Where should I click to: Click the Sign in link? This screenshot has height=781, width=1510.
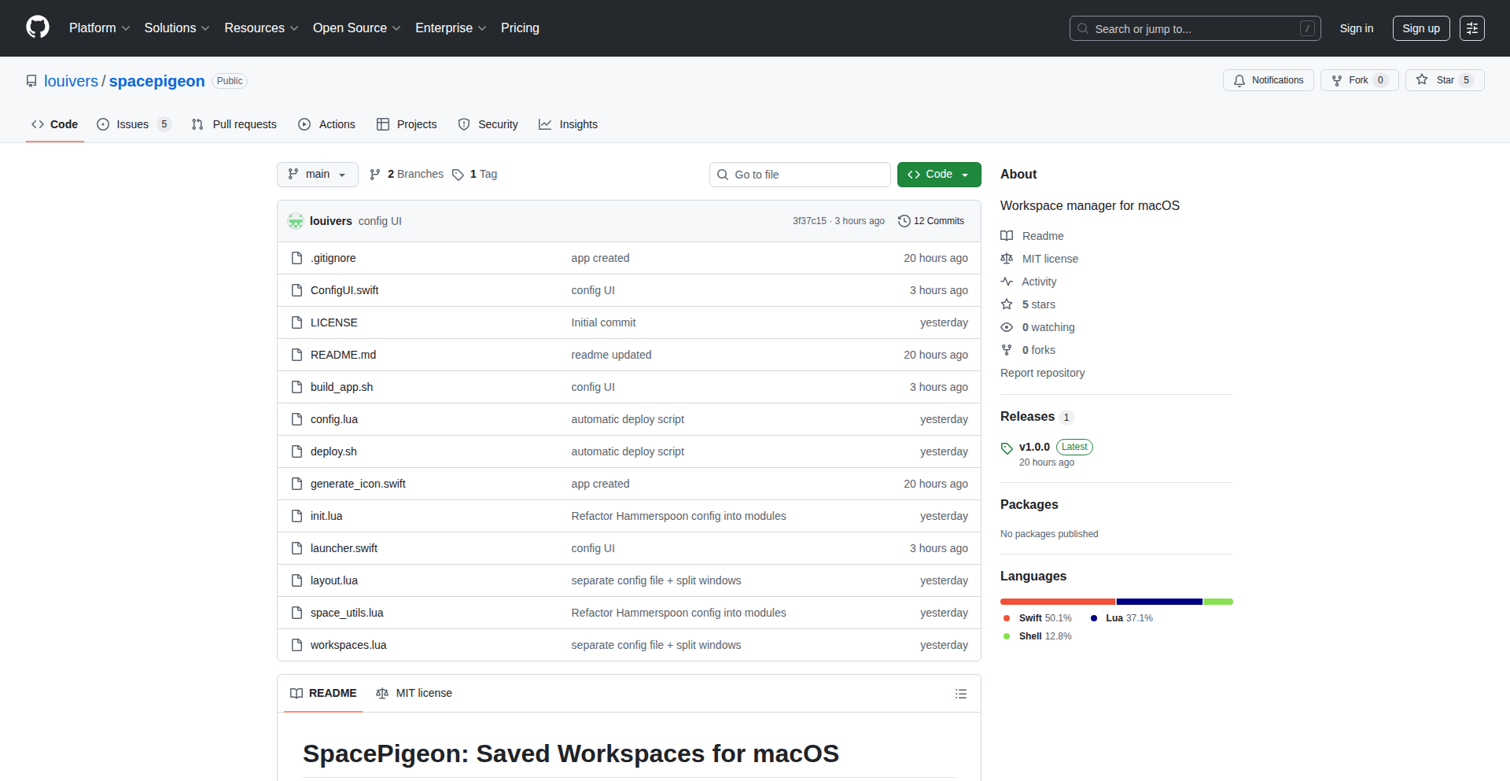click(1357, 28)
